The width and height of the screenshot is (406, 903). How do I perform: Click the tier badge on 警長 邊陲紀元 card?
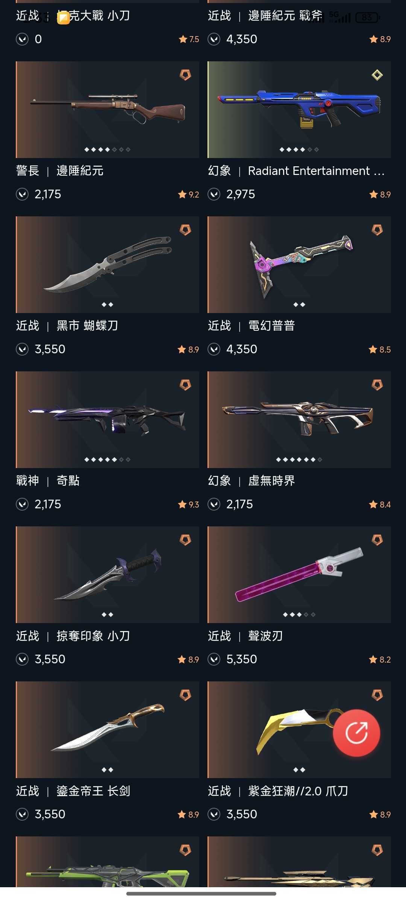click(x=185, y=75)
